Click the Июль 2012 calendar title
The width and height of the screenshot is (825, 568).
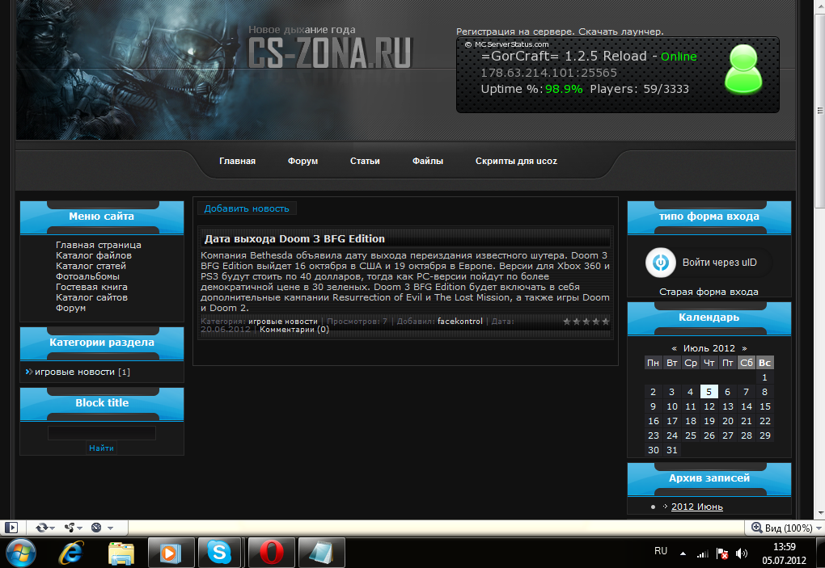pos(709,348)
